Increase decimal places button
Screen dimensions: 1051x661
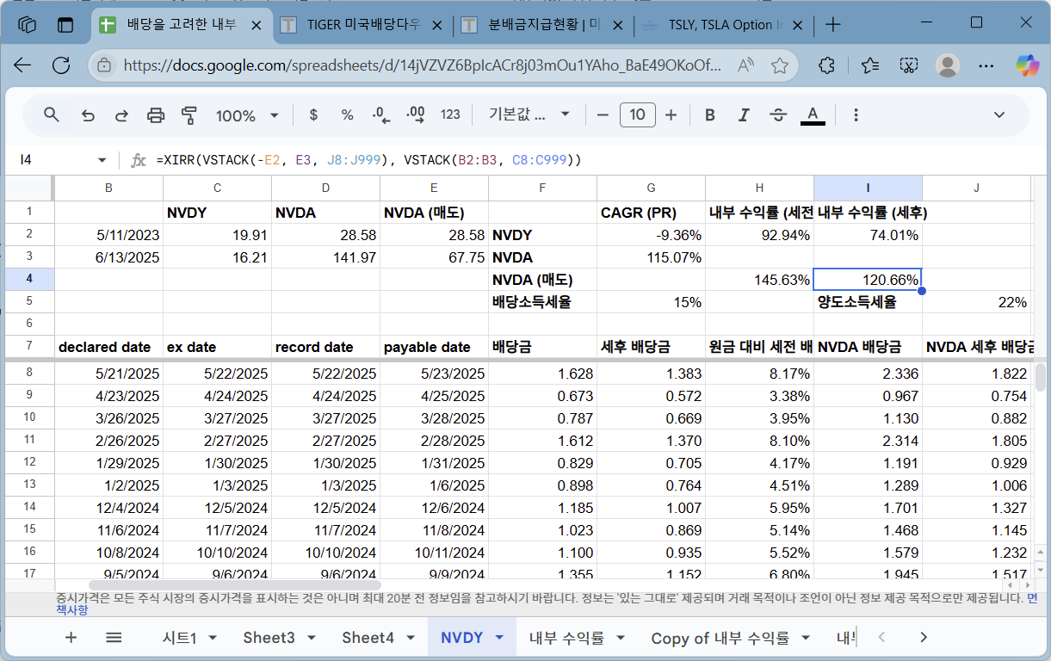point(416,114)
